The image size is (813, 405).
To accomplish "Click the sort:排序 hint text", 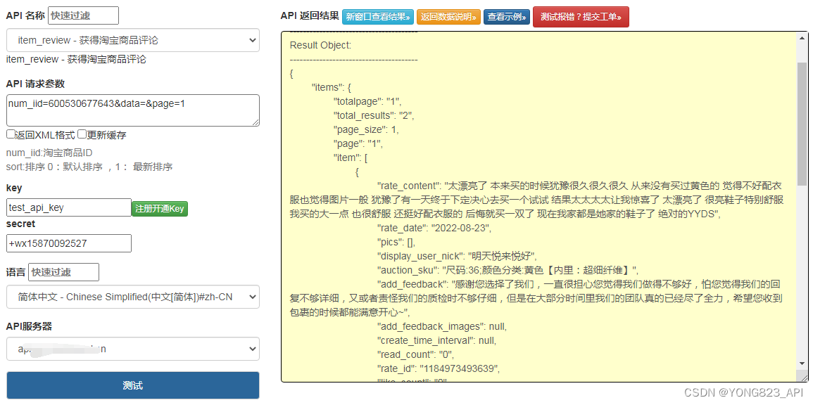I will [x=89, y=167].
